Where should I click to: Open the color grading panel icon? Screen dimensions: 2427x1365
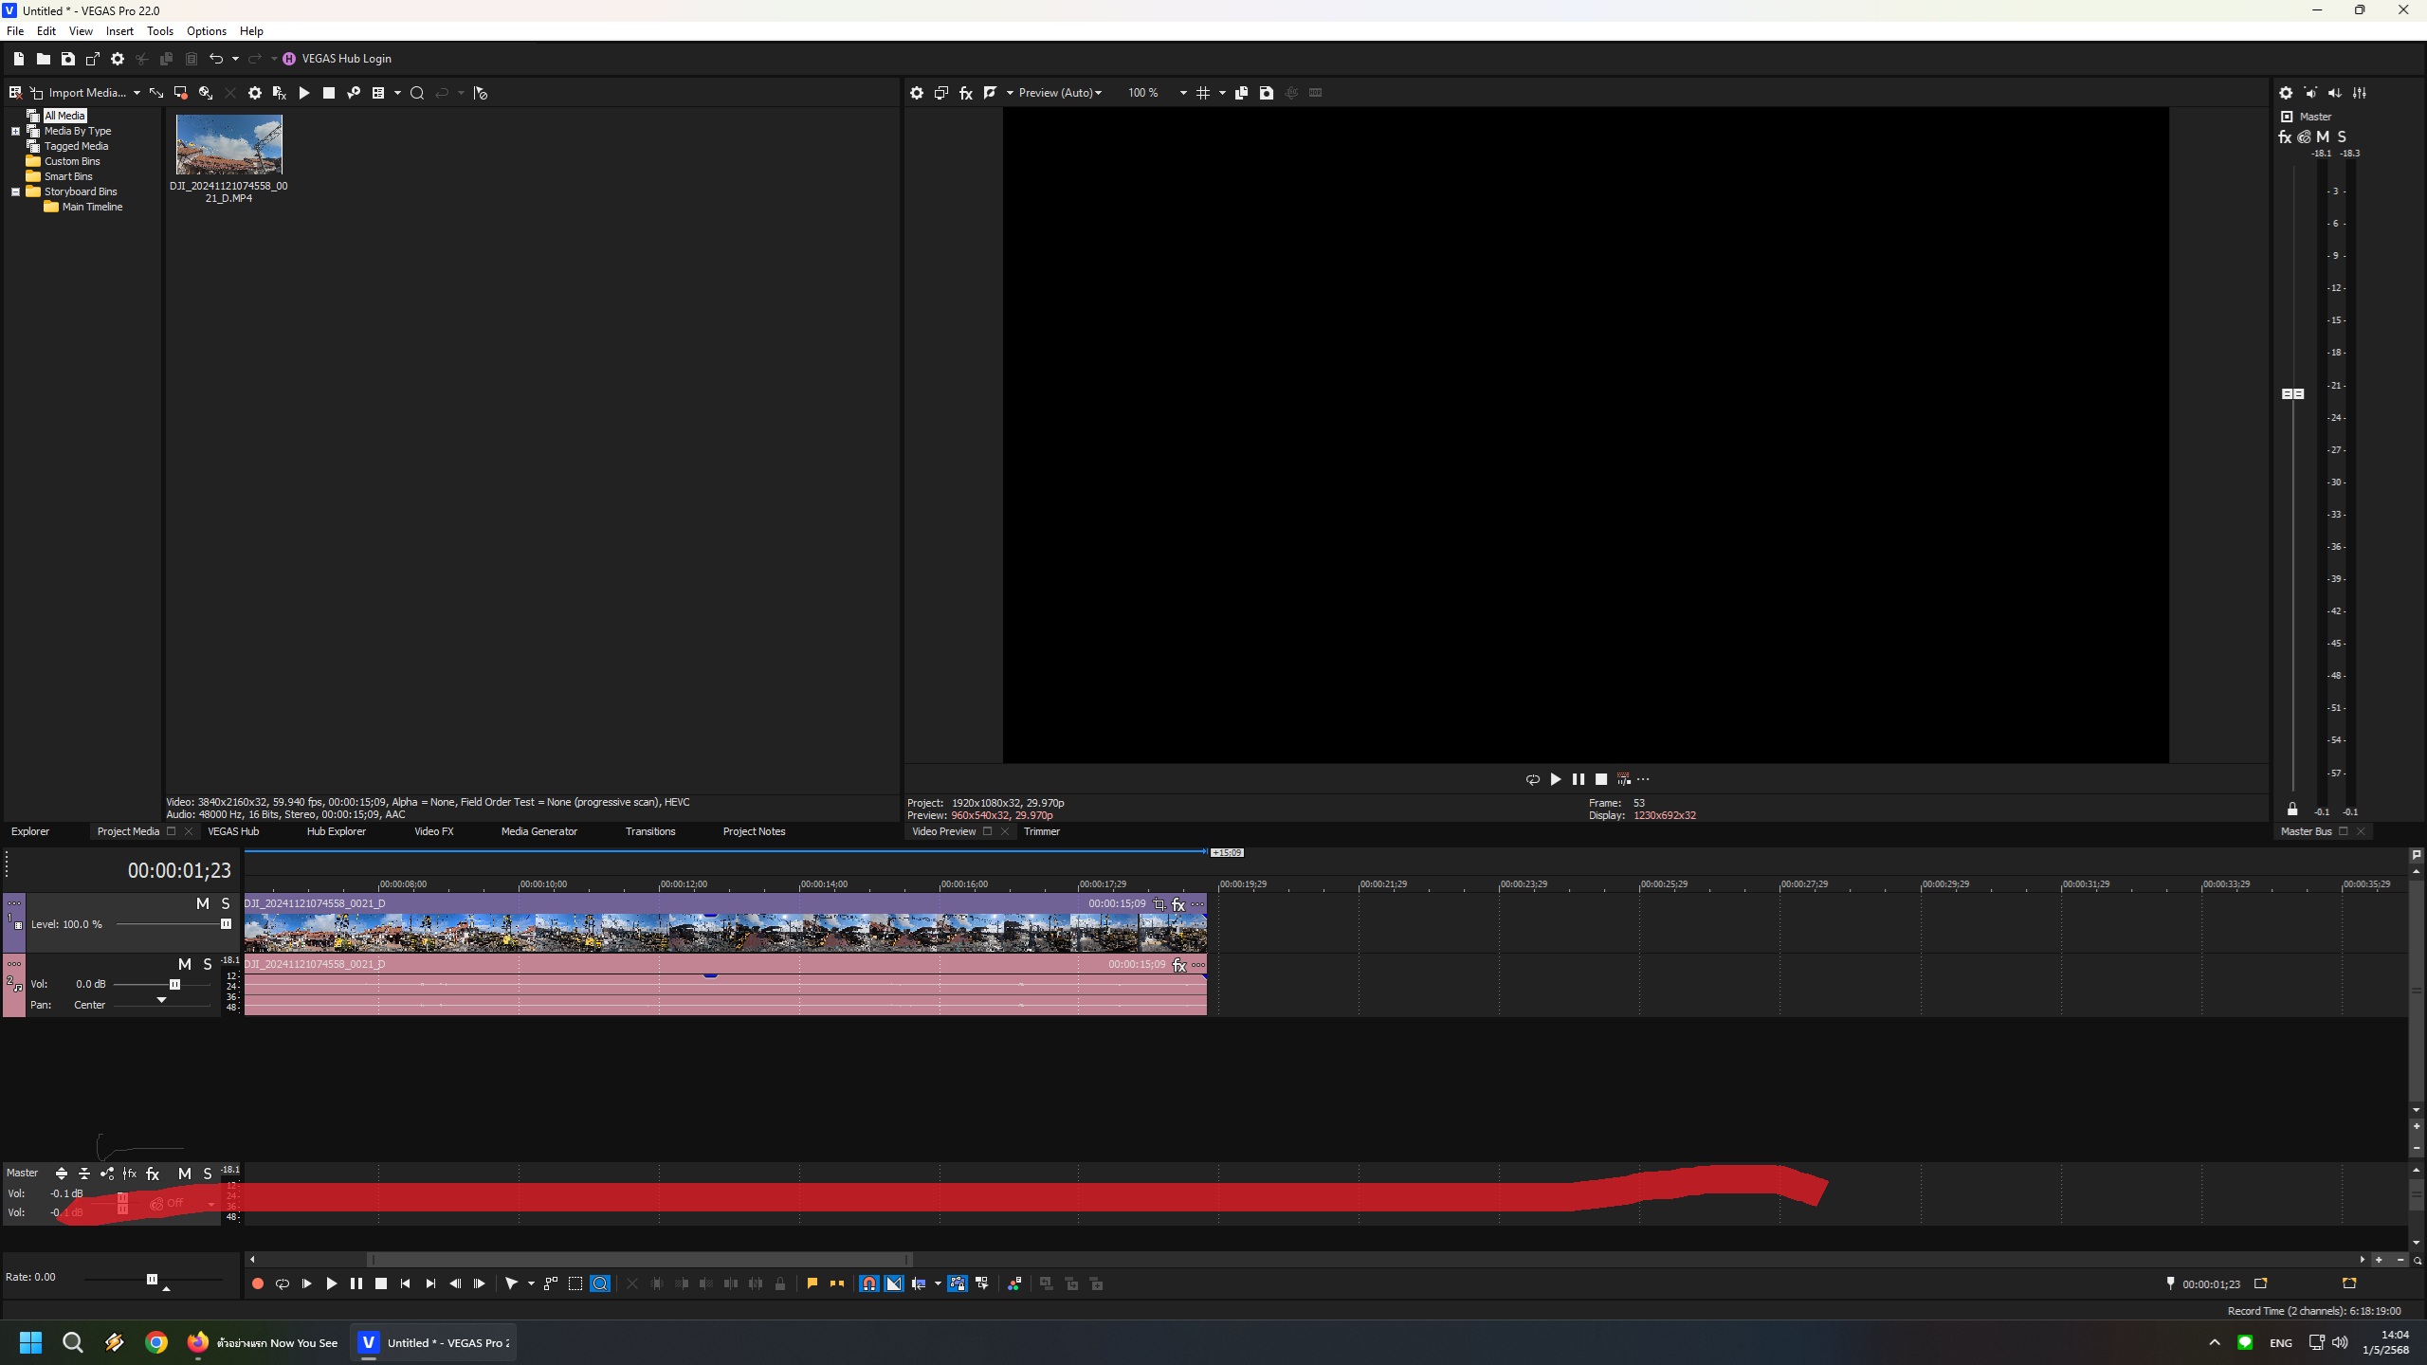pos(1014,1283)
